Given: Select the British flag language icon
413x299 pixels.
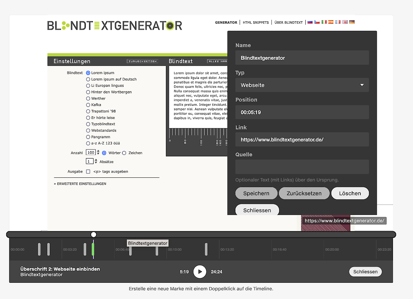Looking at the screenshot, I should click(345, 22).
